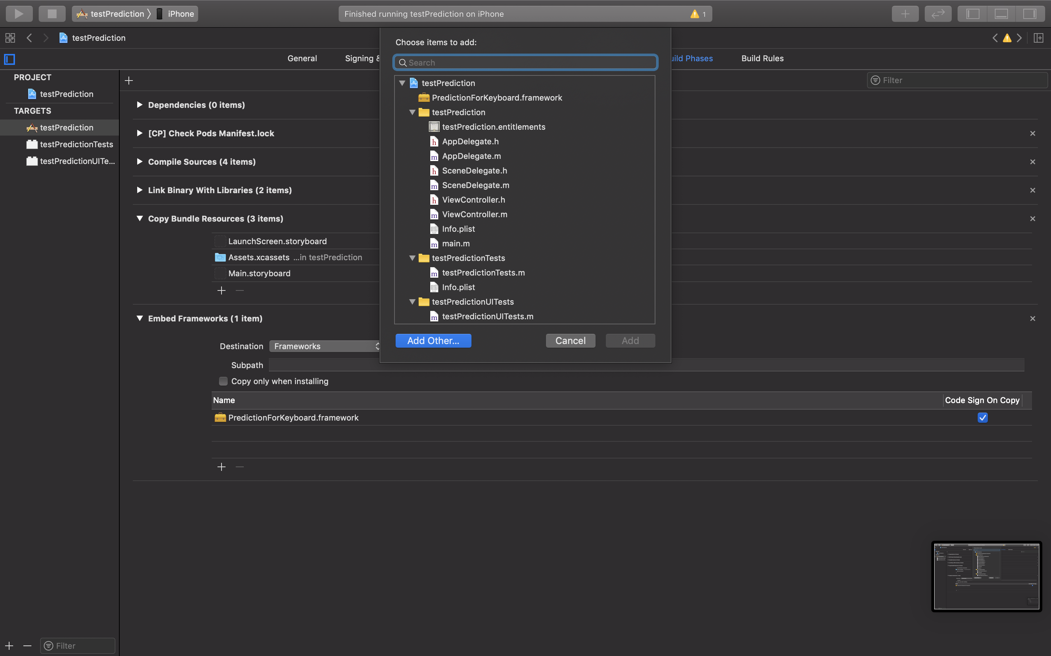Open the floating screenshot thumbnail preview
The image size is (1051, 656).
point(986,576)
